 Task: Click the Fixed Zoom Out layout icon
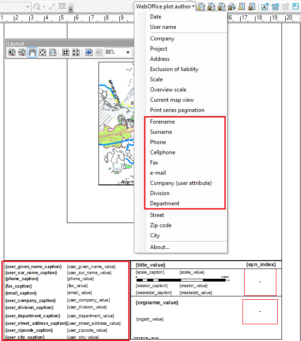tap(76, 52)
